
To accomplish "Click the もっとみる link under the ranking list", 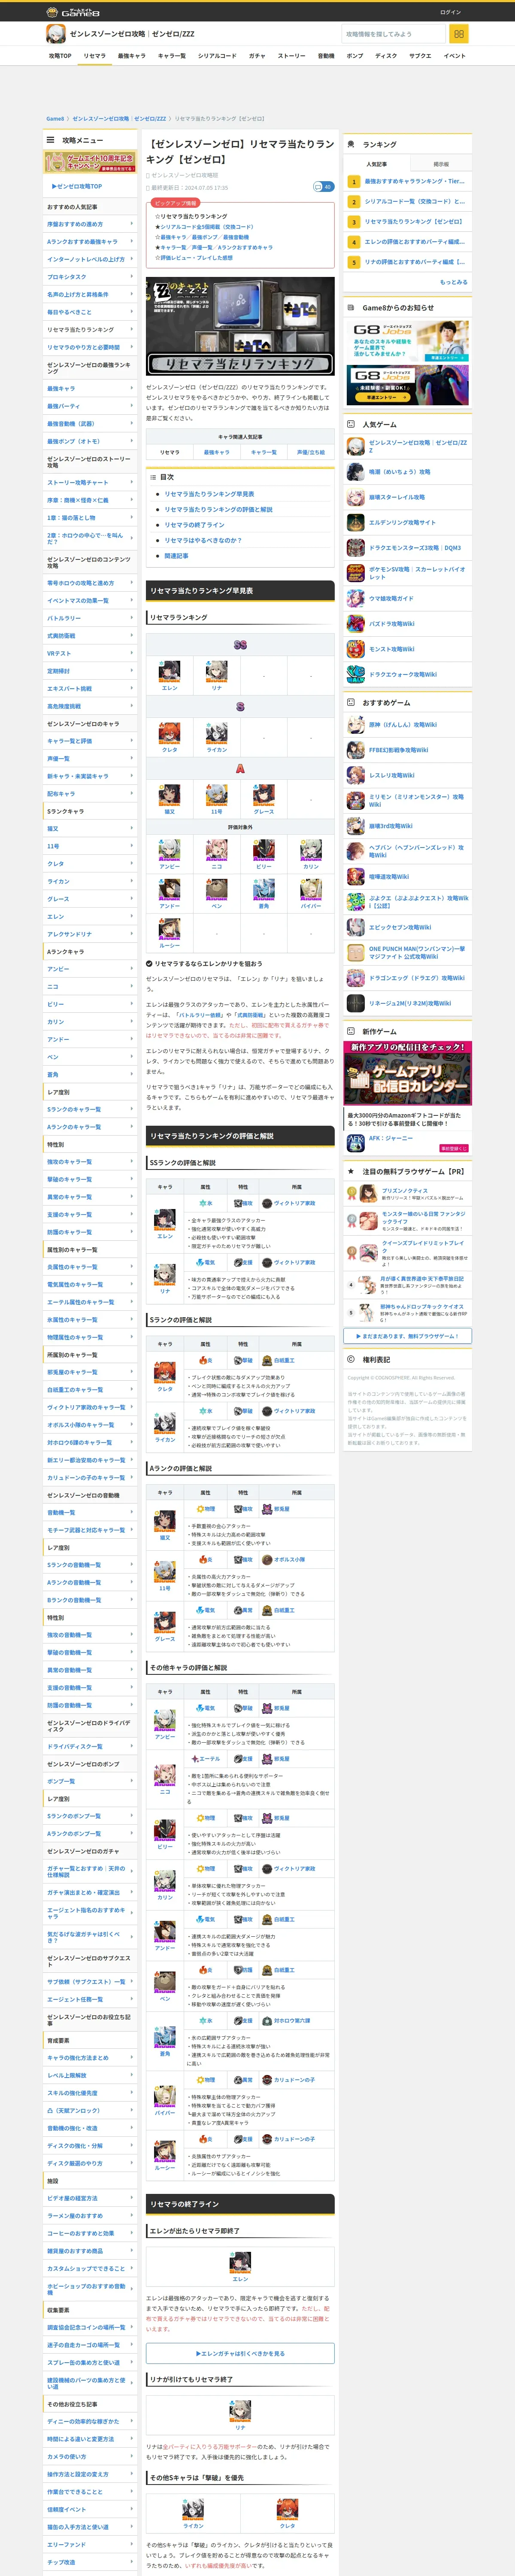I will (453, 282).
